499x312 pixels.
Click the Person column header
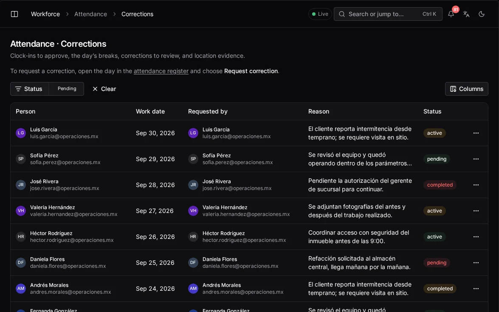pyautogui.click(x=25, y=111)
